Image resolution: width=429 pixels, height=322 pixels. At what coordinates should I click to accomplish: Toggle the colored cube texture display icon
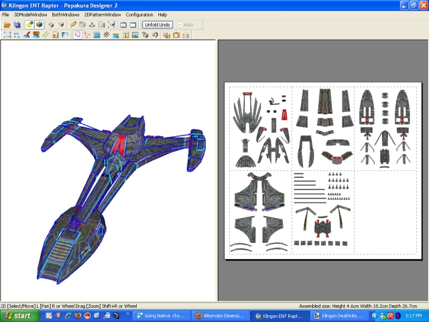point(40,25)
